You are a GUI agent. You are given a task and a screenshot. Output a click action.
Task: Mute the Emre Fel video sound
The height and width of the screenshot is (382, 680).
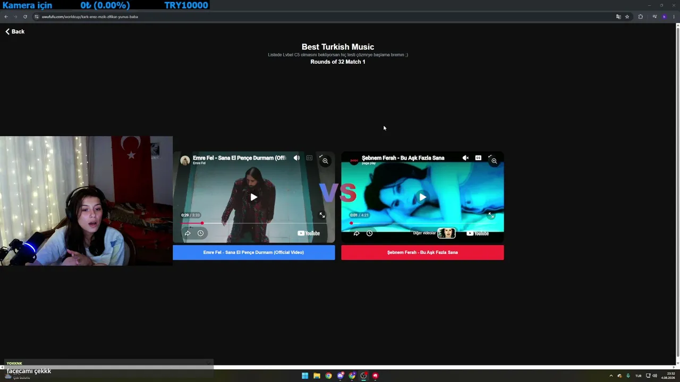coord(296,158)
